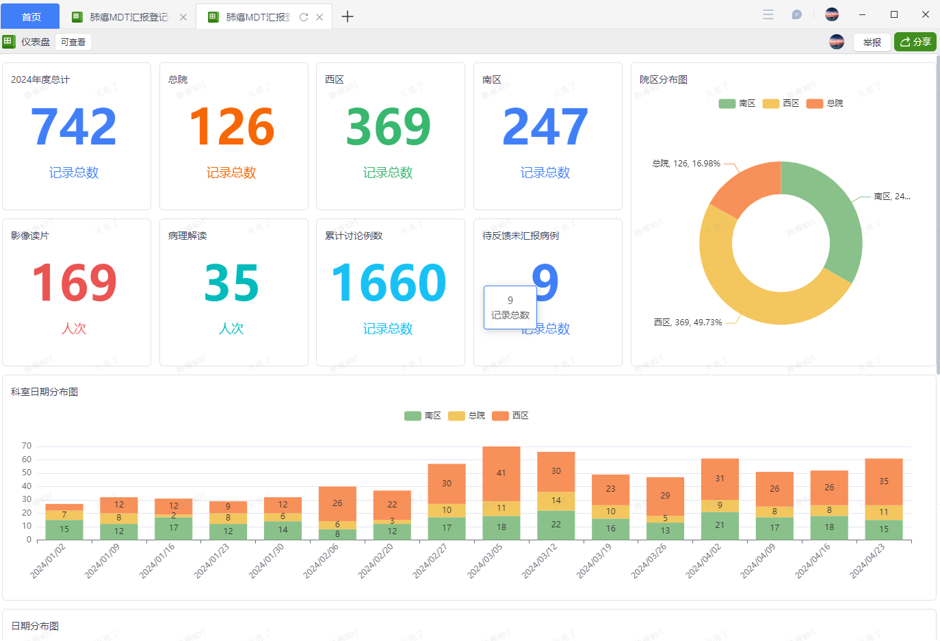Reload the active tab via refresh icon
The image size is (940, 641).
(x=304, y=17)
